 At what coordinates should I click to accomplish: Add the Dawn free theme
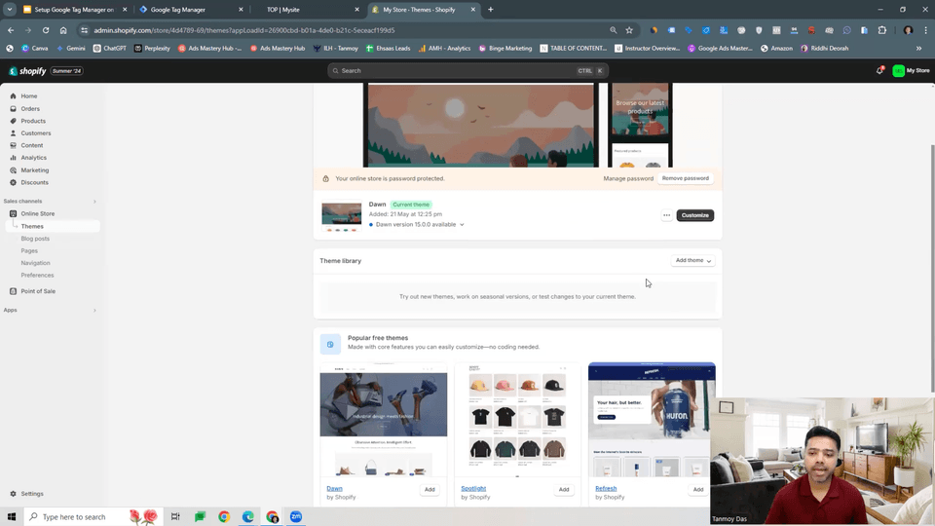click(x=430, y=490)
